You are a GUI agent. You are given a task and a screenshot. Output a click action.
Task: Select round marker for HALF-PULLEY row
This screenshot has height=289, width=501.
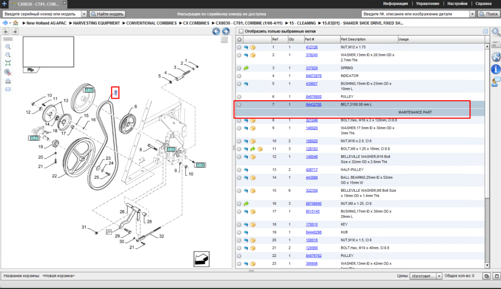coord(239,170)
